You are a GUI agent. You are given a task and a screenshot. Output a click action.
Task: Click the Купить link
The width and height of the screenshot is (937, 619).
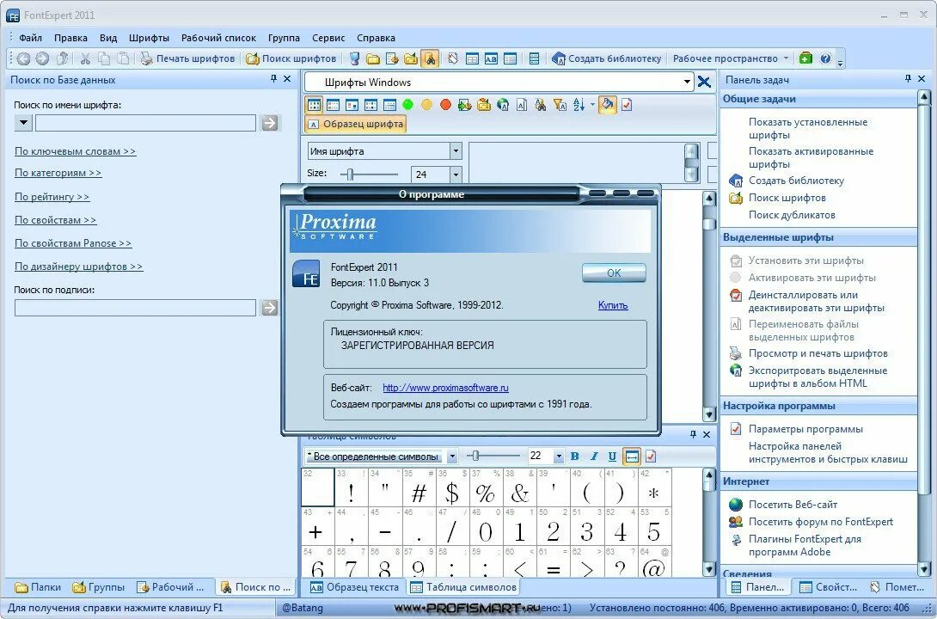pyautogui.click(x=613, y=305)
